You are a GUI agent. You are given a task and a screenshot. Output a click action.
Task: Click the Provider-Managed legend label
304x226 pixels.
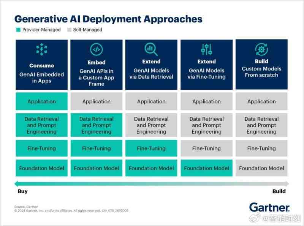[41, 30]
